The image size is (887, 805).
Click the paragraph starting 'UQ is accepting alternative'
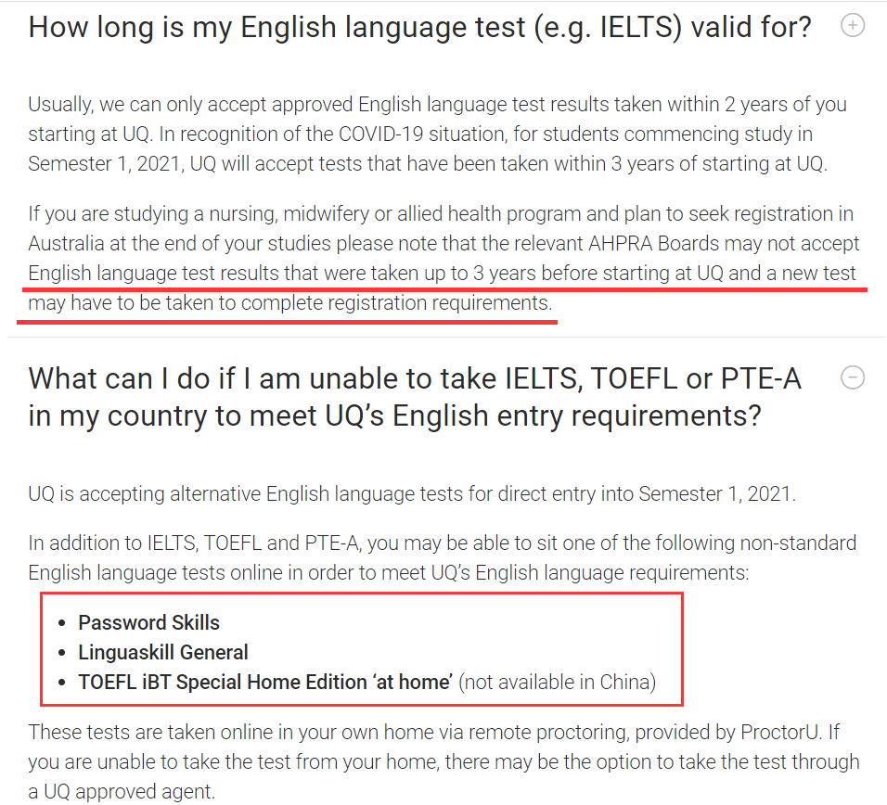coord(411,493)
